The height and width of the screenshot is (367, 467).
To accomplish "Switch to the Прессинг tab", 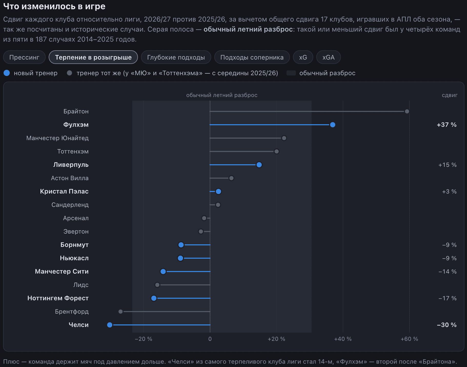I will [x=24, y=57].
